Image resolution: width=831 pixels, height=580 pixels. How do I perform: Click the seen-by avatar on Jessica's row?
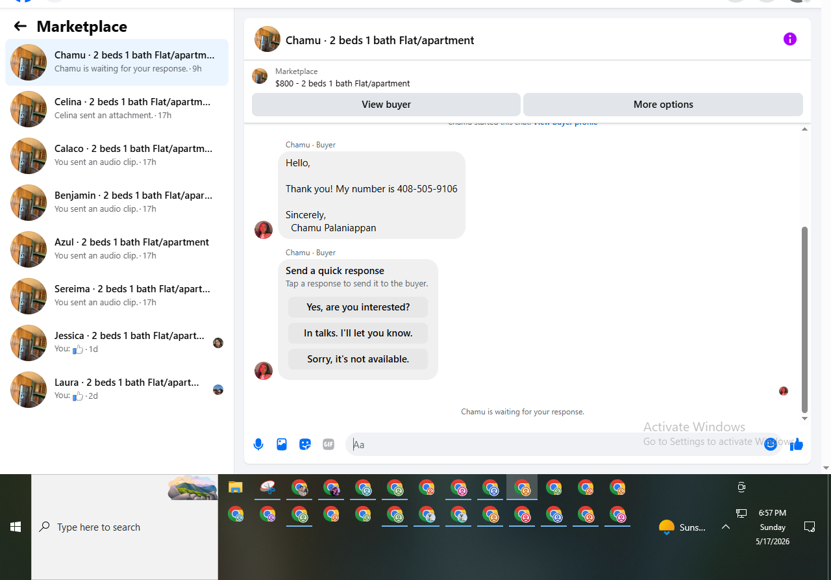218,343
